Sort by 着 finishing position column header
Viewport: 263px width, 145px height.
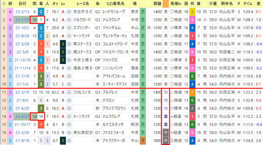[x=41, y=4]
